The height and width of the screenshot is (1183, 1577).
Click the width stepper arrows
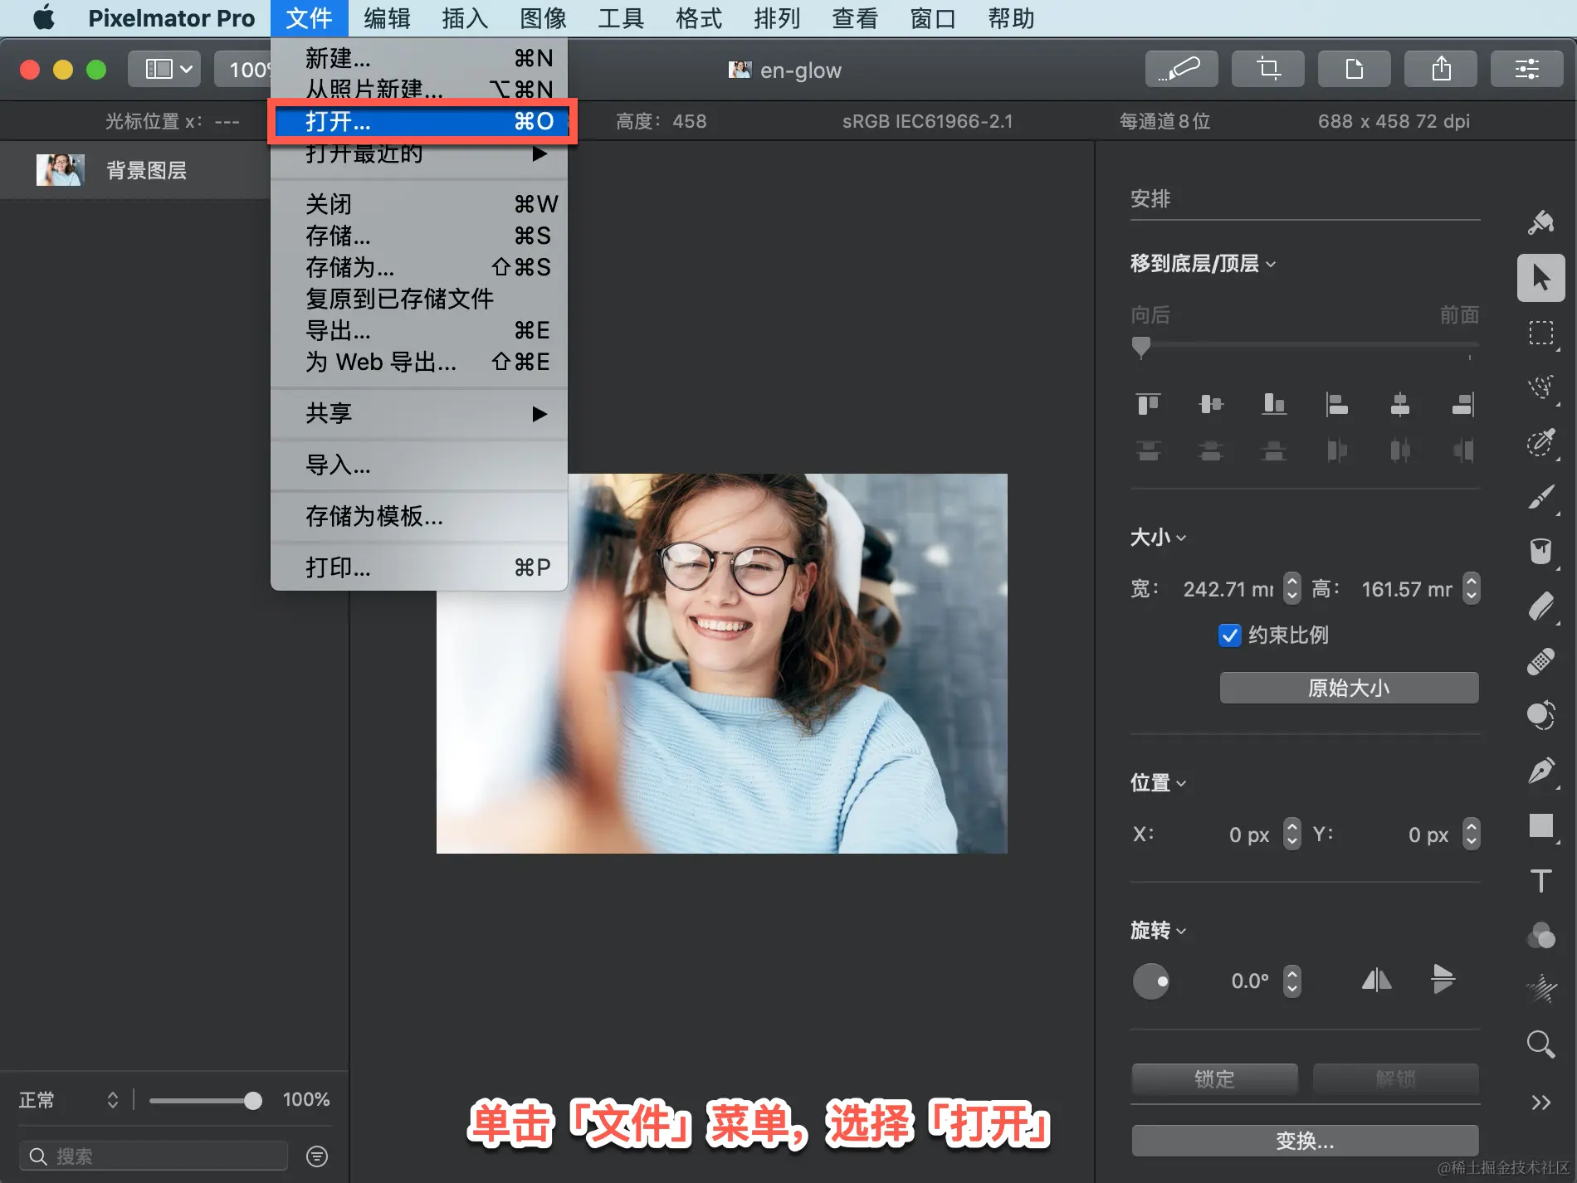(1291, 588)
